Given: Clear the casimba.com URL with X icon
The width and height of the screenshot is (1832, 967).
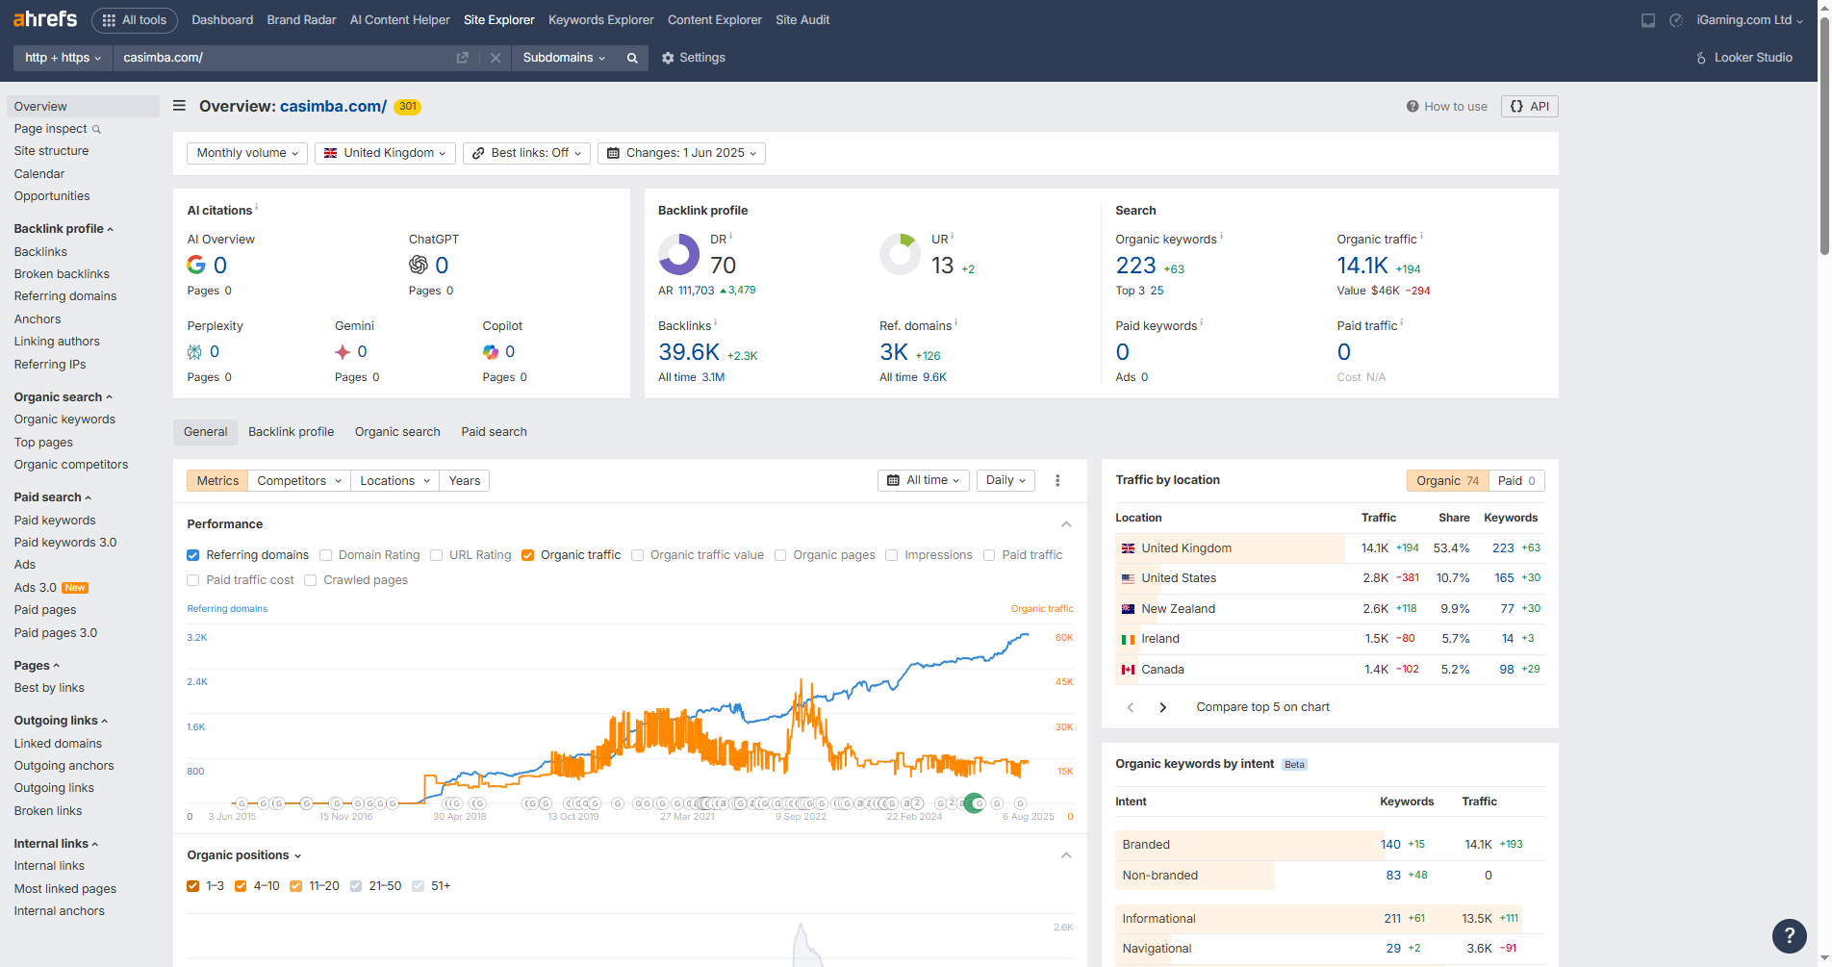Looking at the screenshot, I should 496,58.
